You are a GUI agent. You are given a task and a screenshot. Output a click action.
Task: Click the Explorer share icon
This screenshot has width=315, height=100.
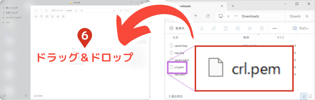250,28
